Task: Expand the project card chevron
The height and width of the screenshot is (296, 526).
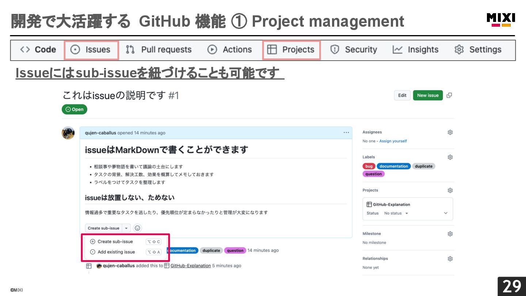Action: point(446,213)
